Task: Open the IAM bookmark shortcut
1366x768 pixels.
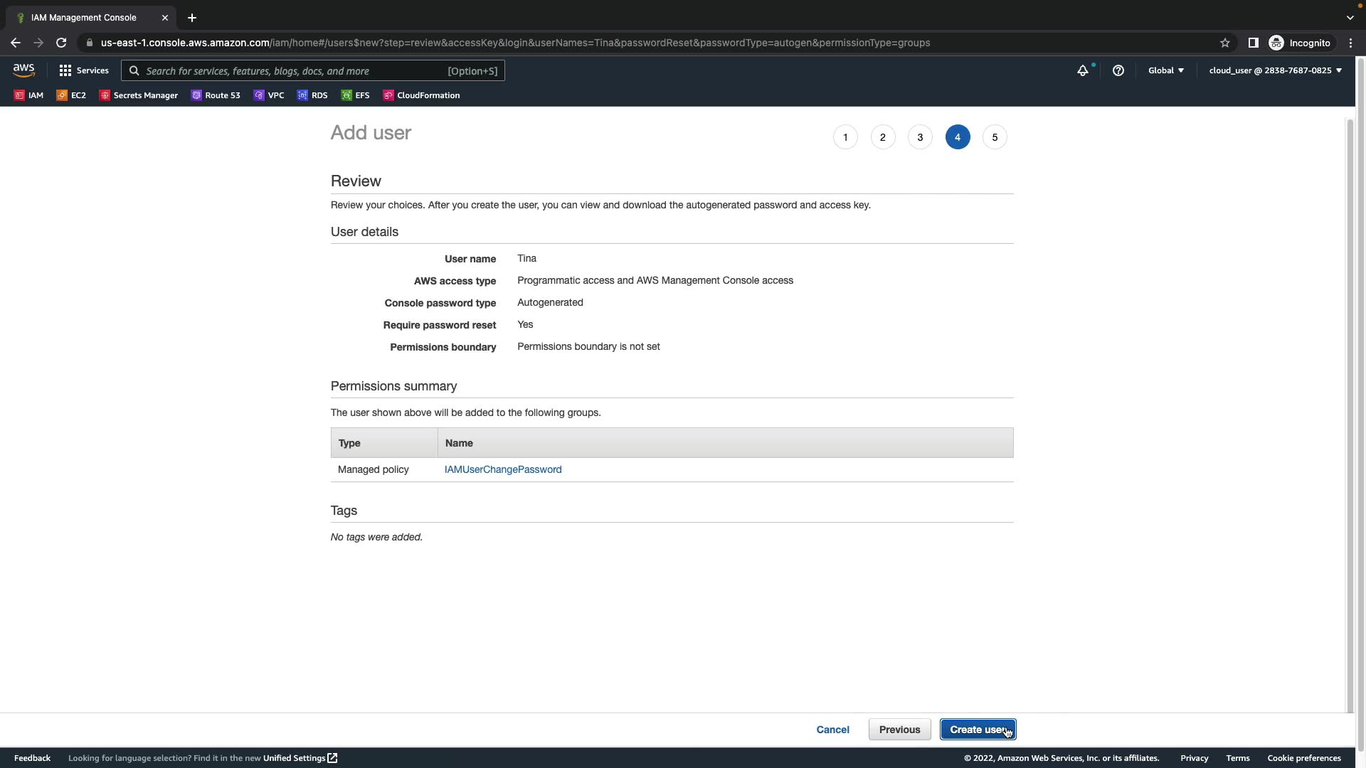Action: click(28, 95)
